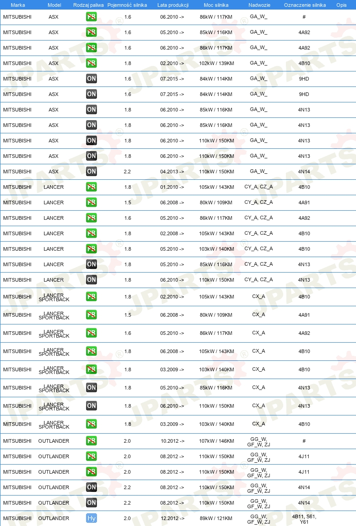The image size is (356, 526).
Task: Click the 2.2 capacity cell in the ASX row
Action: (x=127, y=172)
